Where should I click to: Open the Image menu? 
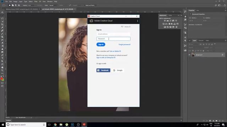tap(15, 1)
